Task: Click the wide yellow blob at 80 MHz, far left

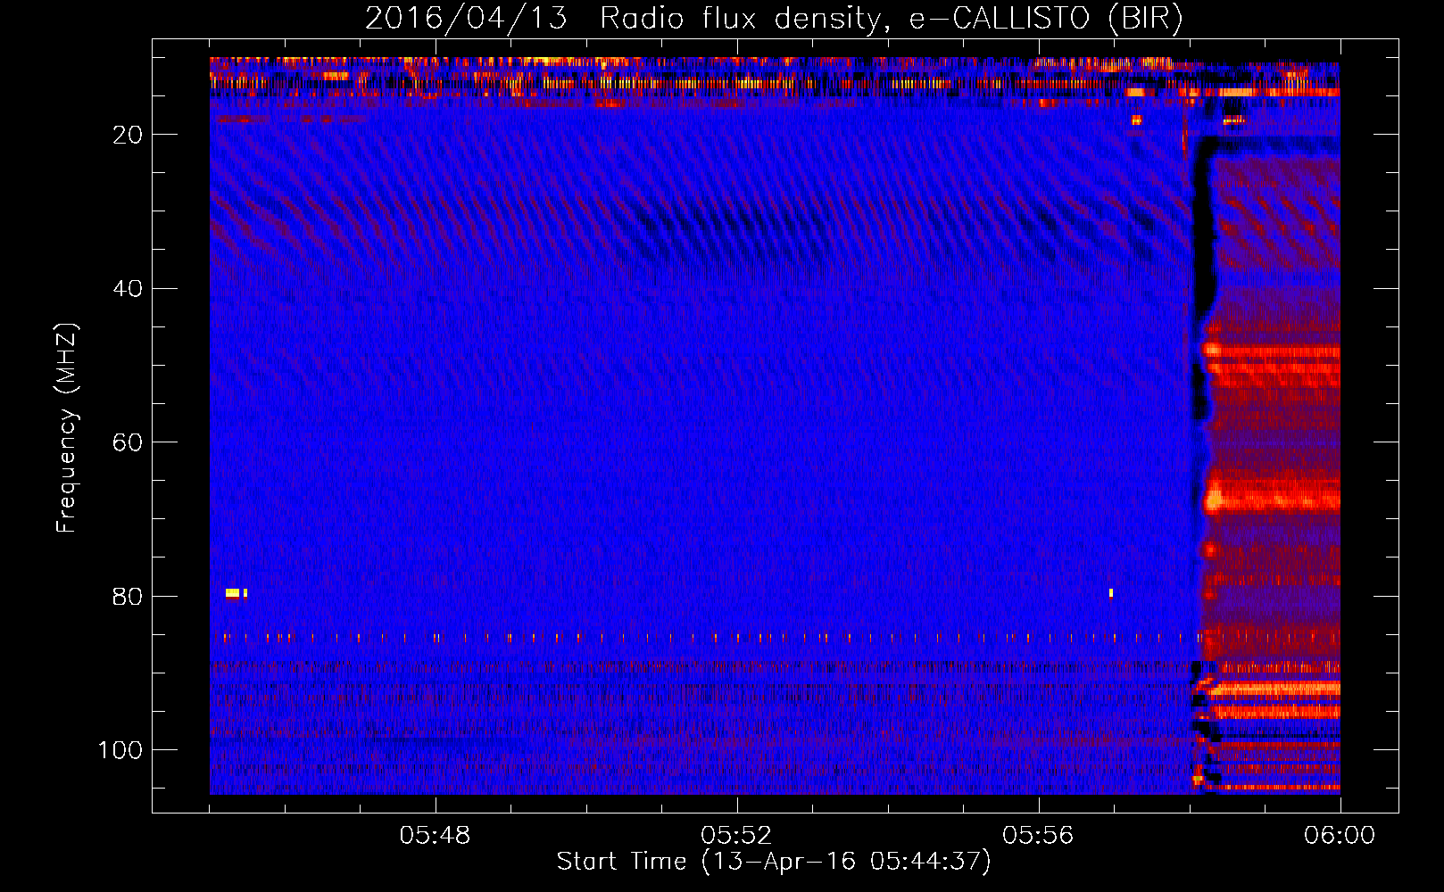Action: 232,593
